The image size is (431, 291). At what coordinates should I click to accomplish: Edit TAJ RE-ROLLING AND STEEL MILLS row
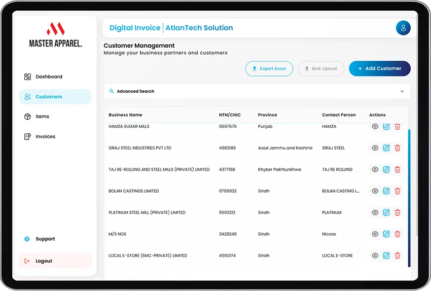pyautogui.click(x=386, y=169)
